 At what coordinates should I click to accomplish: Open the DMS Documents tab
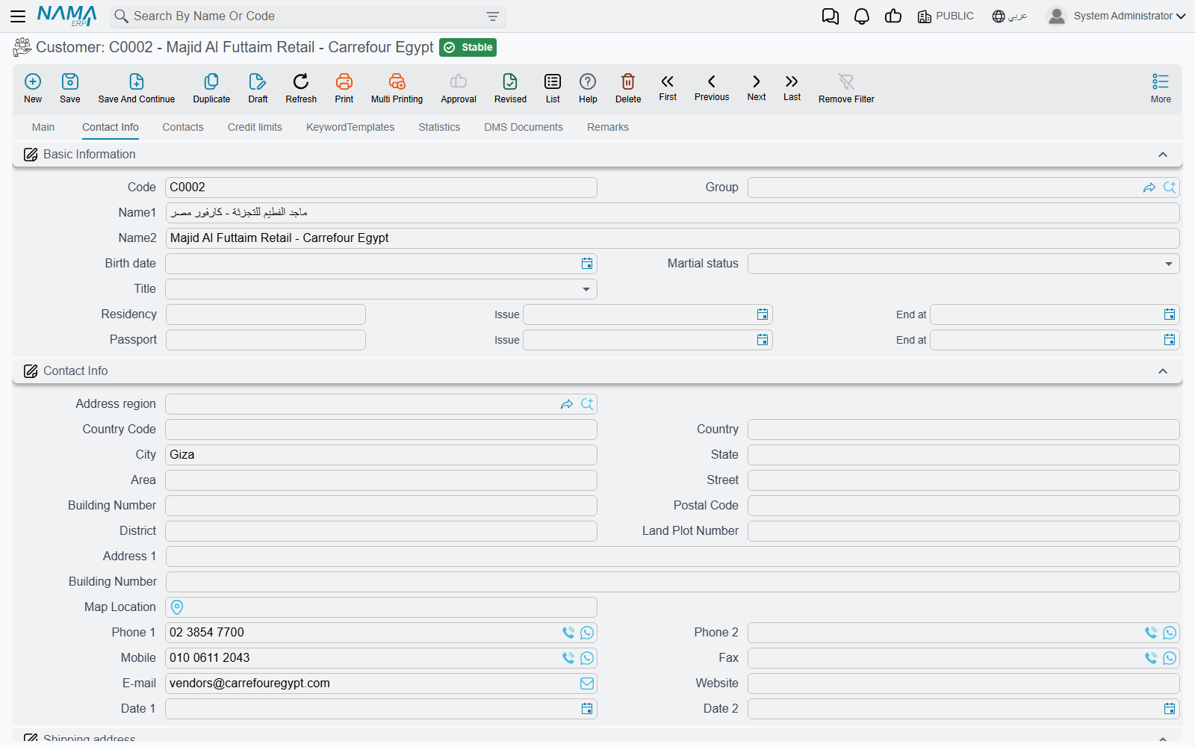[524, 127]
